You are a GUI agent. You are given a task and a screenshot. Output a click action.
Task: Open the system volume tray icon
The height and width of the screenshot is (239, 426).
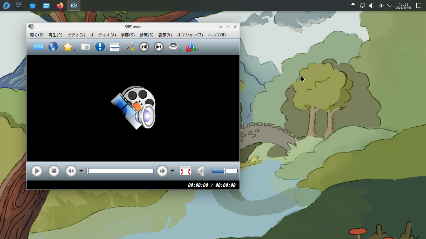[x=371, y=6]
